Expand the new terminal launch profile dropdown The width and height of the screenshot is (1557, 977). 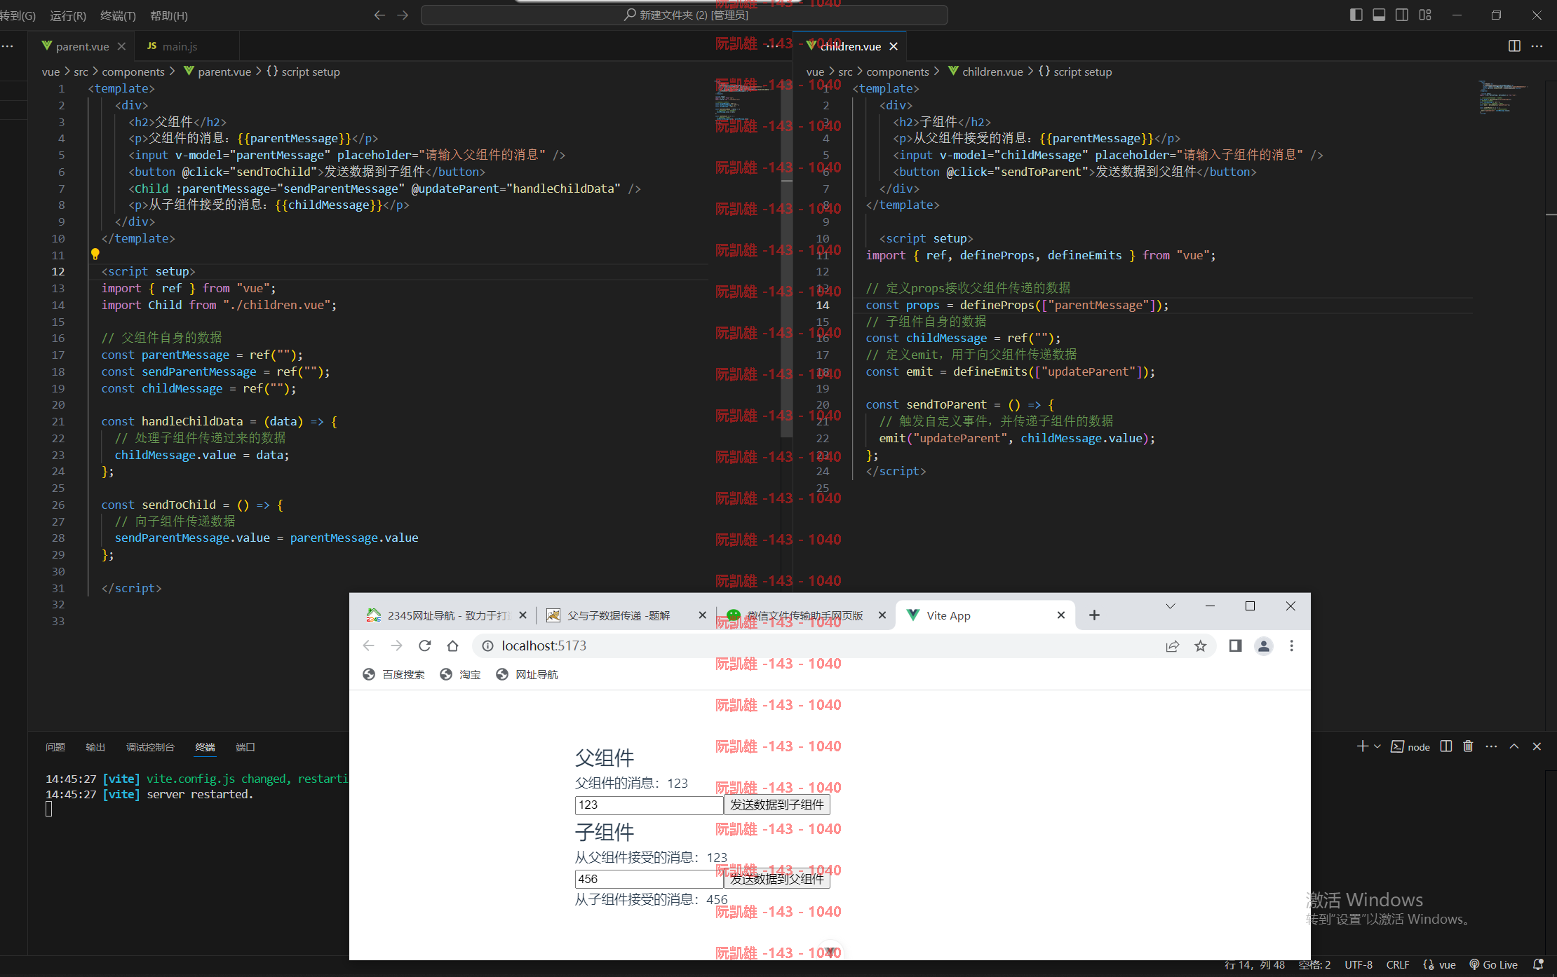point(1377,746)
